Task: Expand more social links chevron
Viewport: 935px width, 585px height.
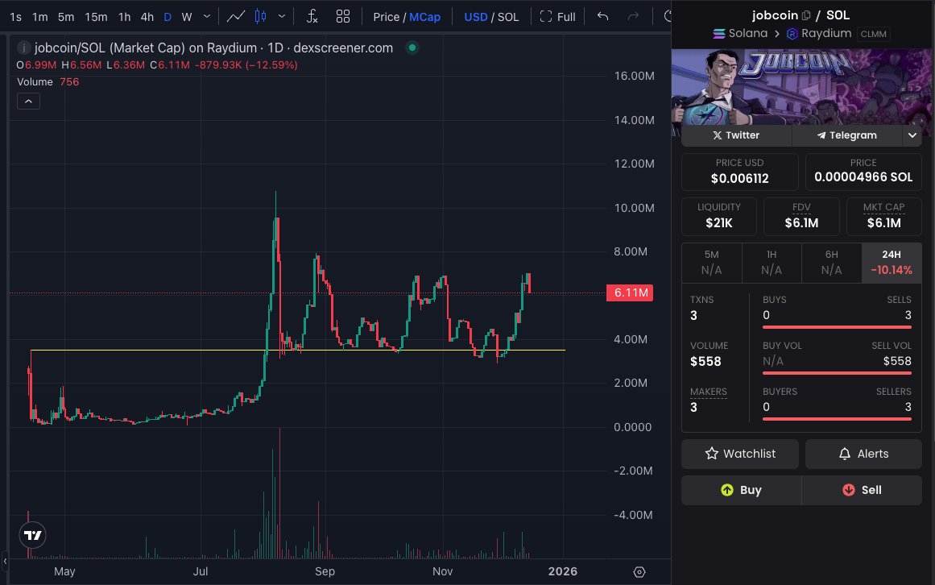Action: pos(912,135)
